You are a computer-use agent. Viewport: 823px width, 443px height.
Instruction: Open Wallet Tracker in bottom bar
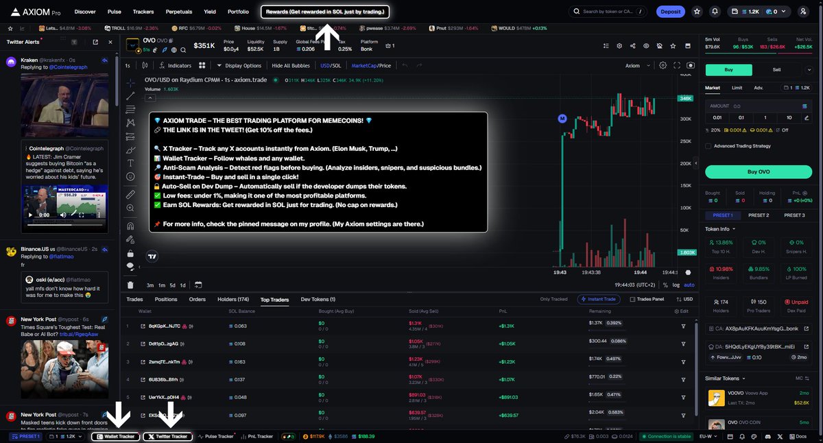point(117,436)
